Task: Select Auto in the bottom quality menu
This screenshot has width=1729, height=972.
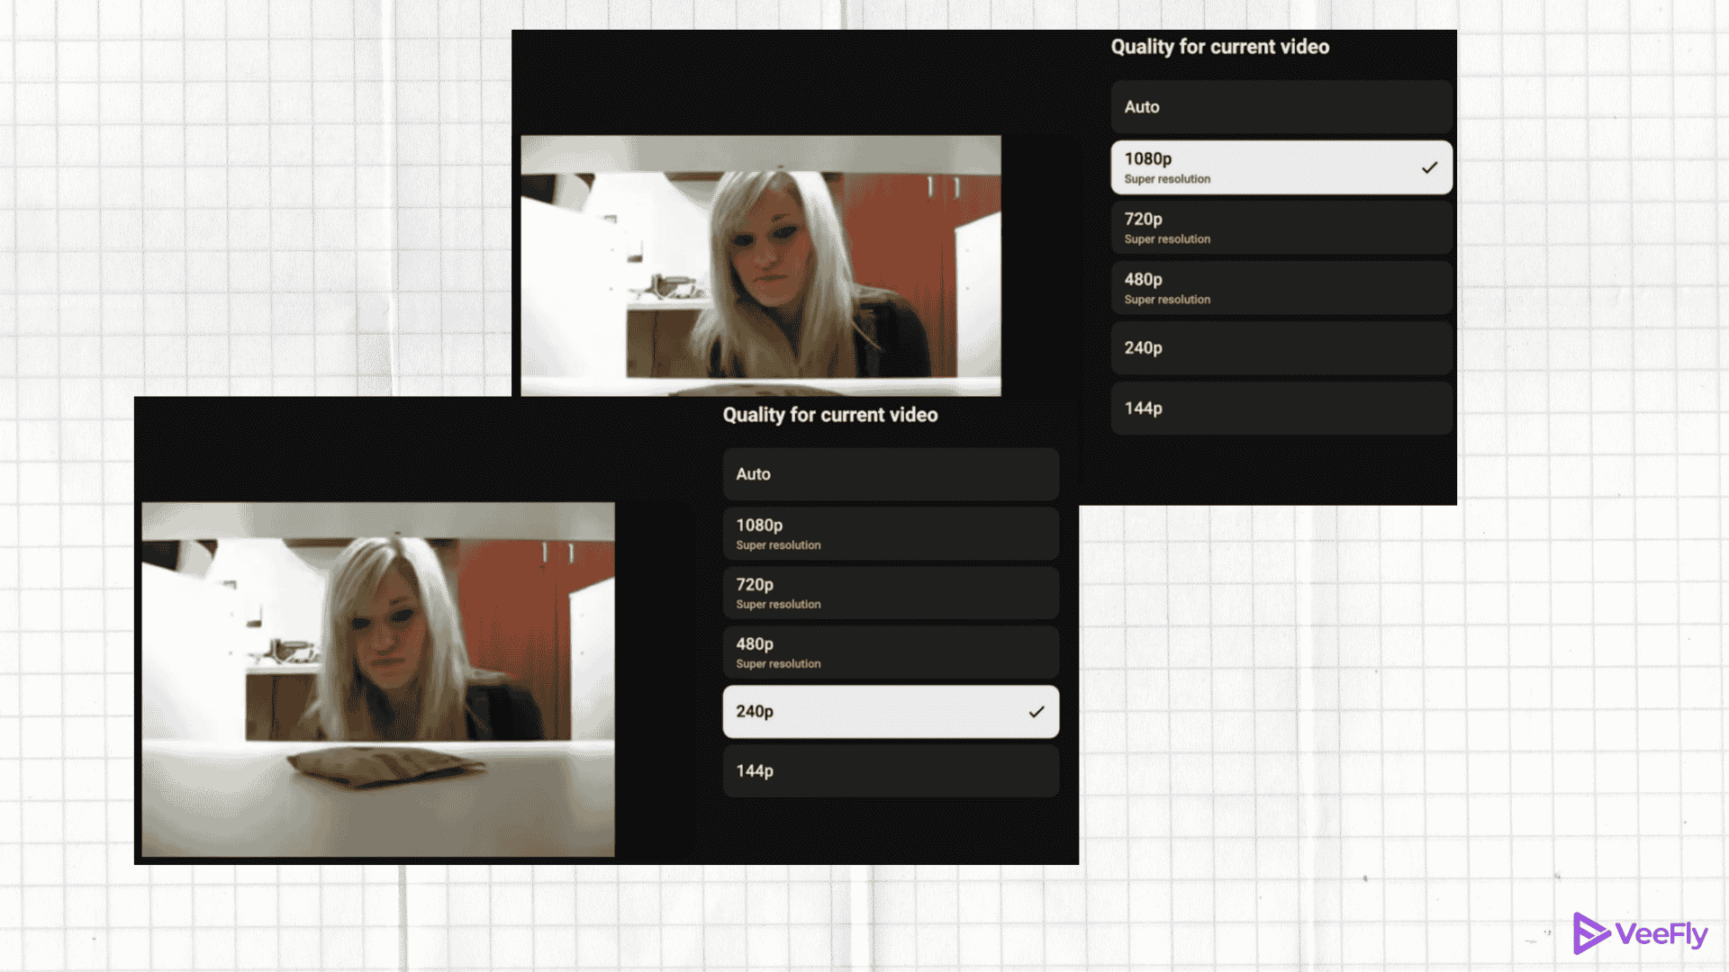Action: click(x=890, y=473)
